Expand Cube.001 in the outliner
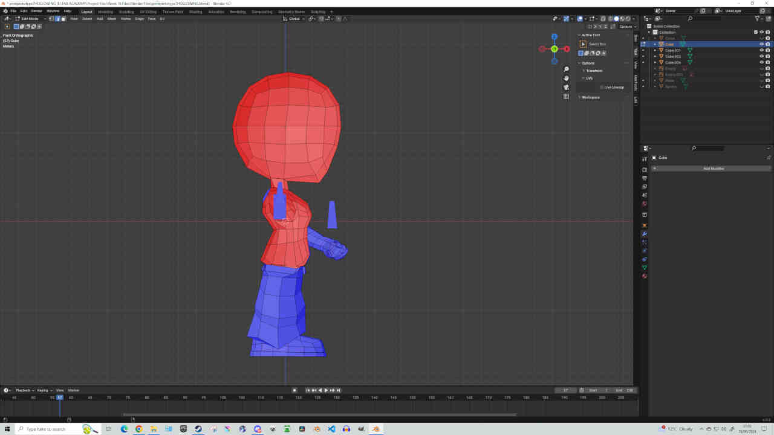The height and width of the screenshot is (435, 774). 655,50
